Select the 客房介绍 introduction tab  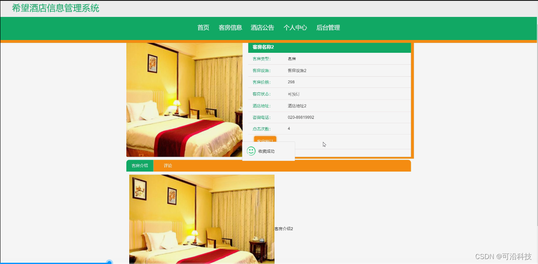click(139, 165)
